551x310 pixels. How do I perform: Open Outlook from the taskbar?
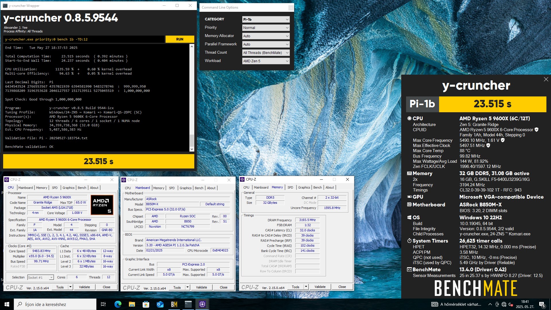tap(160, 304)
